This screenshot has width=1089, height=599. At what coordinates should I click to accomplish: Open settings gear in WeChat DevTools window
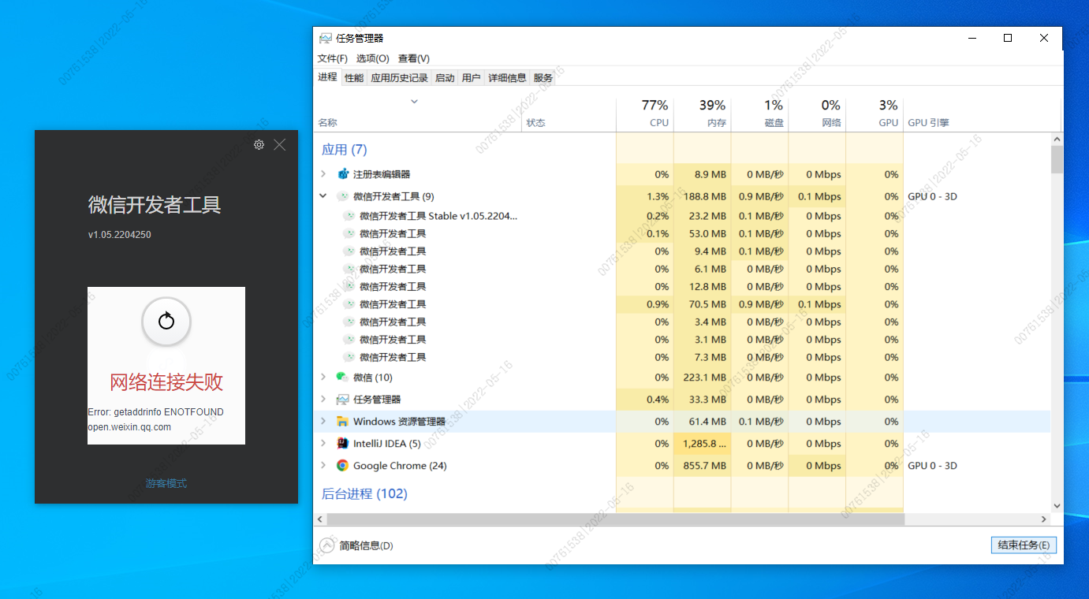[x=259, y=145]
